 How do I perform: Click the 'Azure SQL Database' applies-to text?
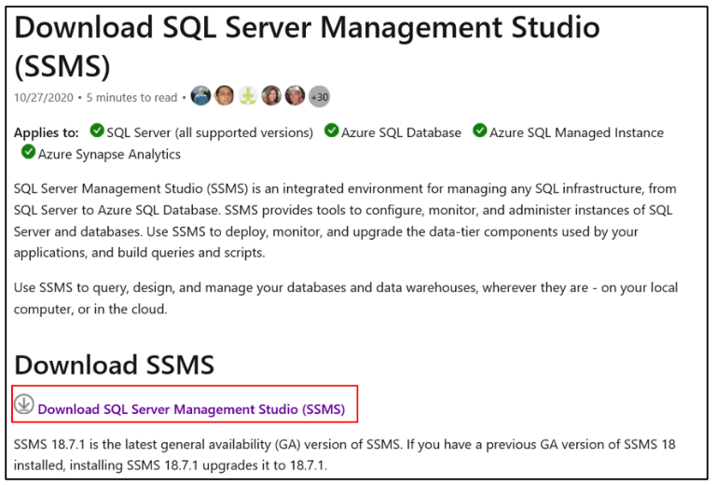point(402,132)
